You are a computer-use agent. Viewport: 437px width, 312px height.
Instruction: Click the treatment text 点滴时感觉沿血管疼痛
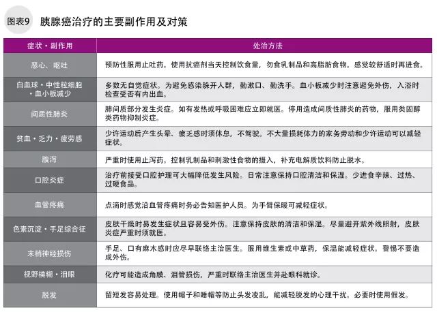141,205
